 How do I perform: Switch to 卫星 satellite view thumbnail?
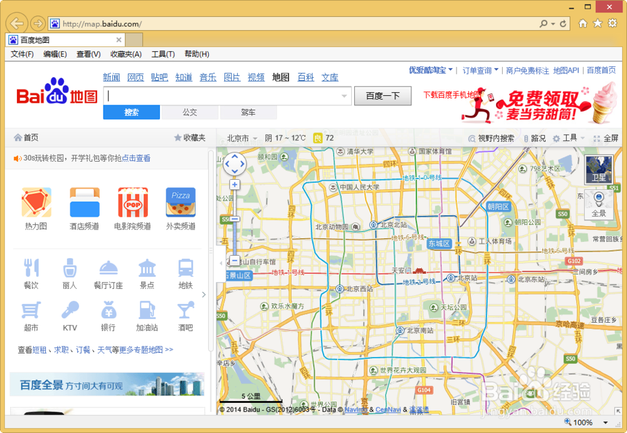(x=599, y=169)
